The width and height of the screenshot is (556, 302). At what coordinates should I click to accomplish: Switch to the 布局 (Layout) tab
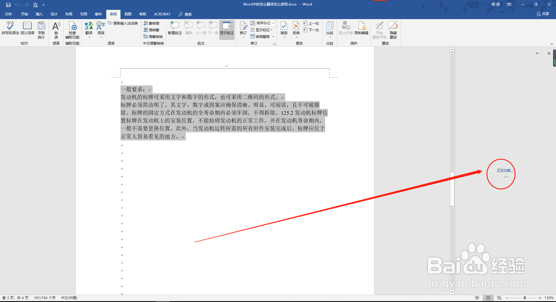(69, 14)
